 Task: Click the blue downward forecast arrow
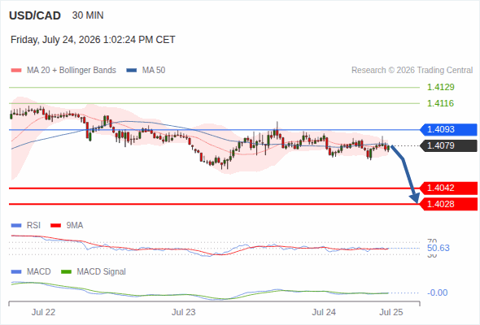pyautogui.click(x=405, y=174)
